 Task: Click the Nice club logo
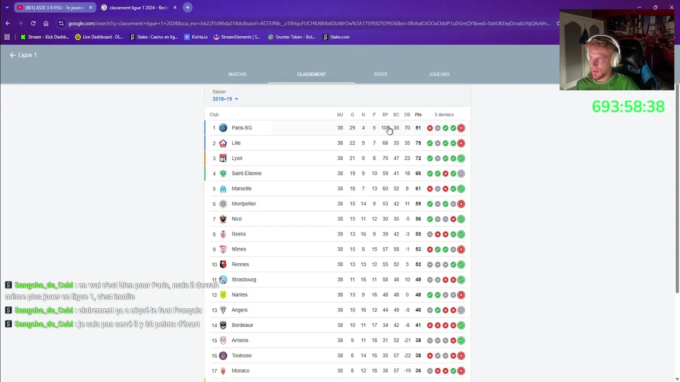(x=223, y=219)
